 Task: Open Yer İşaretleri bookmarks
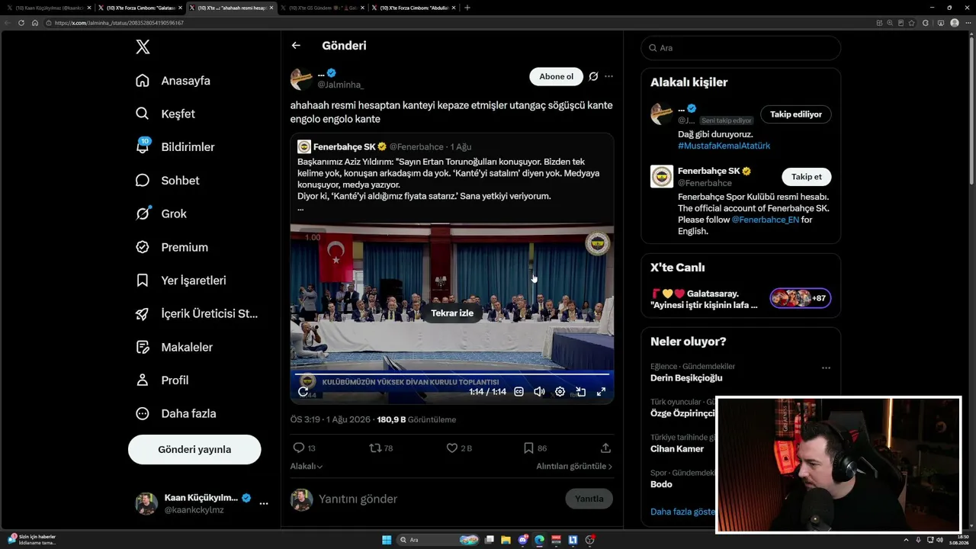181,281
